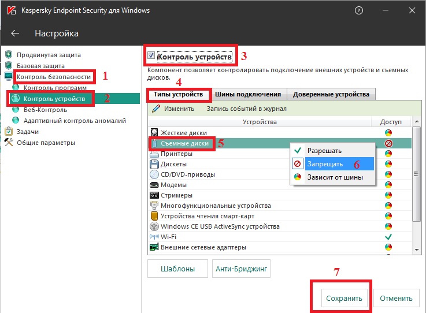This screenshot has height=313, width=426.
Task: Click the clipboard icon beside Задачи
Action: [9, 132]
